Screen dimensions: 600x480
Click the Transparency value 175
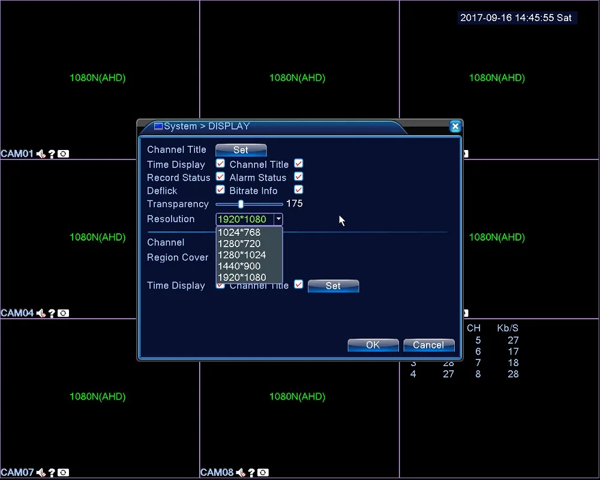(294, 203)
